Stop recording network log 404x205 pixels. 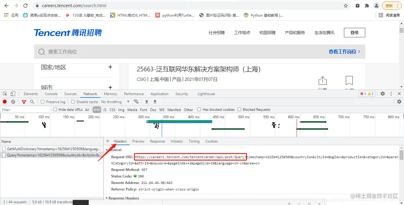coord(5,102)
